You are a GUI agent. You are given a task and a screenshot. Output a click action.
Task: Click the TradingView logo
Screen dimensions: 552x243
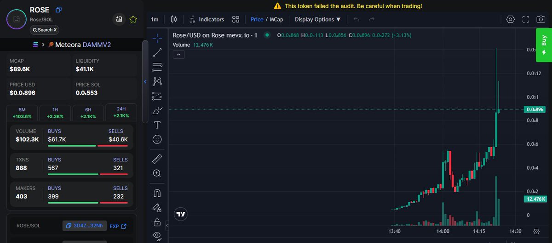(x=181, y=214)
